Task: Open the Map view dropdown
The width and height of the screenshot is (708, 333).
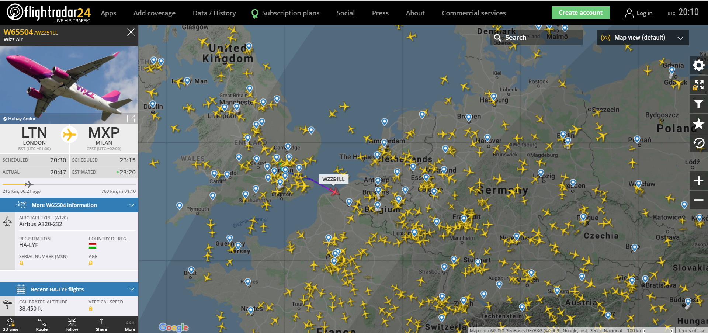Action: [x=642, y=38]
